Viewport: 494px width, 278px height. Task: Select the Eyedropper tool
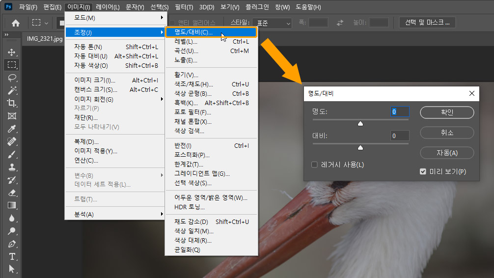[12, 129]
